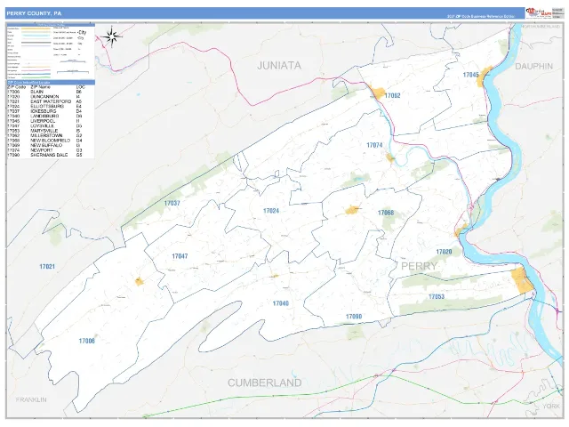Click ZIP label 17074 on the map
Viewport: 569px width, 427px height.
[x=374, y=145]
